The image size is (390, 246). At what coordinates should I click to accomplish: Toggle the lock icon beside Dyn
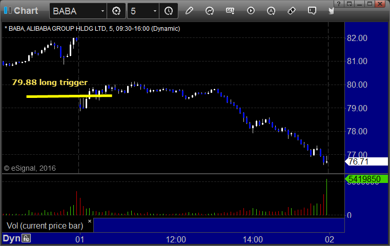tap(26, 238)
